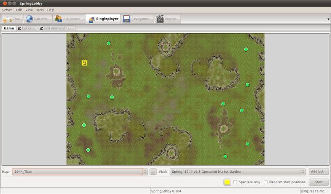Click the Singleplayer person icon
331x194 pixels.
(92, 20)
